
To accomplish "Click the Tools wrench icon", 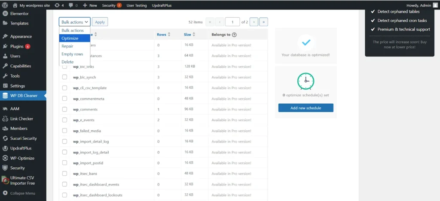I will (5, 76).
